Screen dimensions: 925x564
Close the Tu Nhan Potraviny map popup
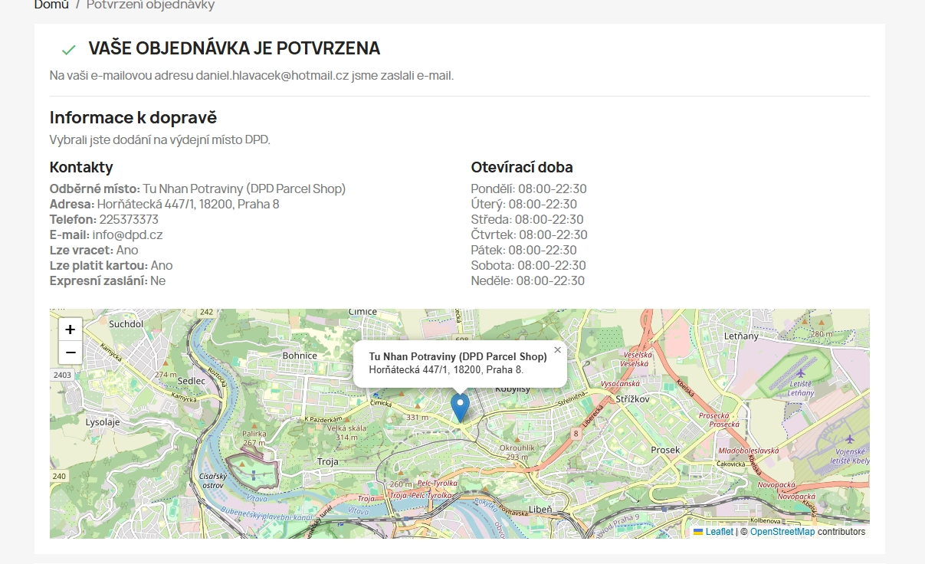[557, 350]
